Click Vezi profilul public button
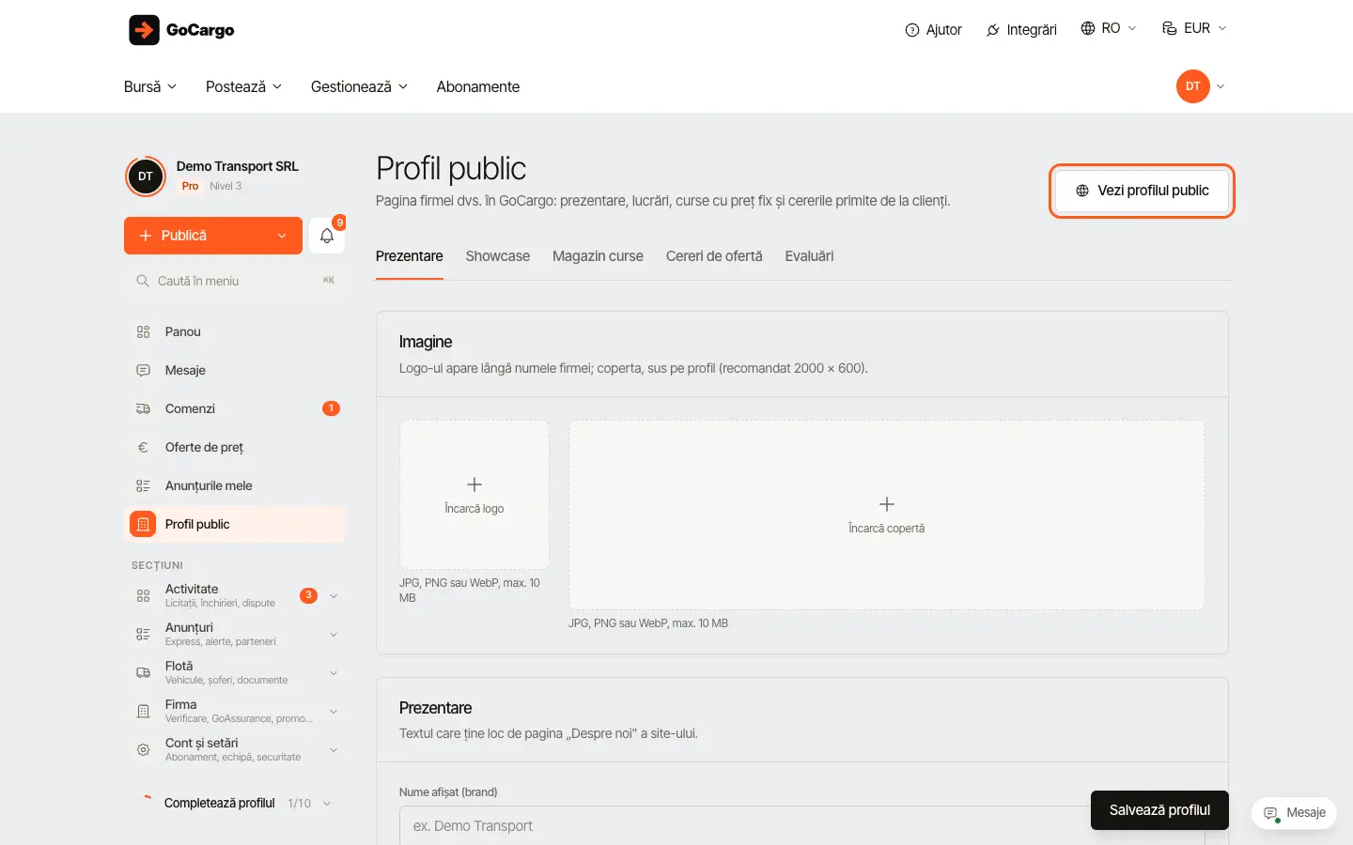This screenshot has width=1353, height=845. (x=1142, y=191)
